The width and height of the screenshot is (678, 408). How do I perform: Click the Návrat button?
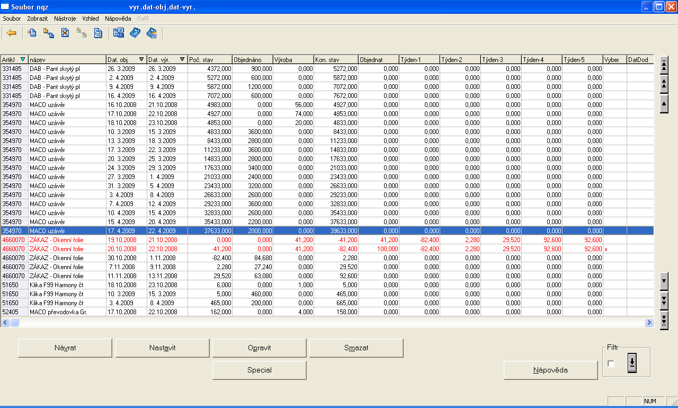[65, 348]
